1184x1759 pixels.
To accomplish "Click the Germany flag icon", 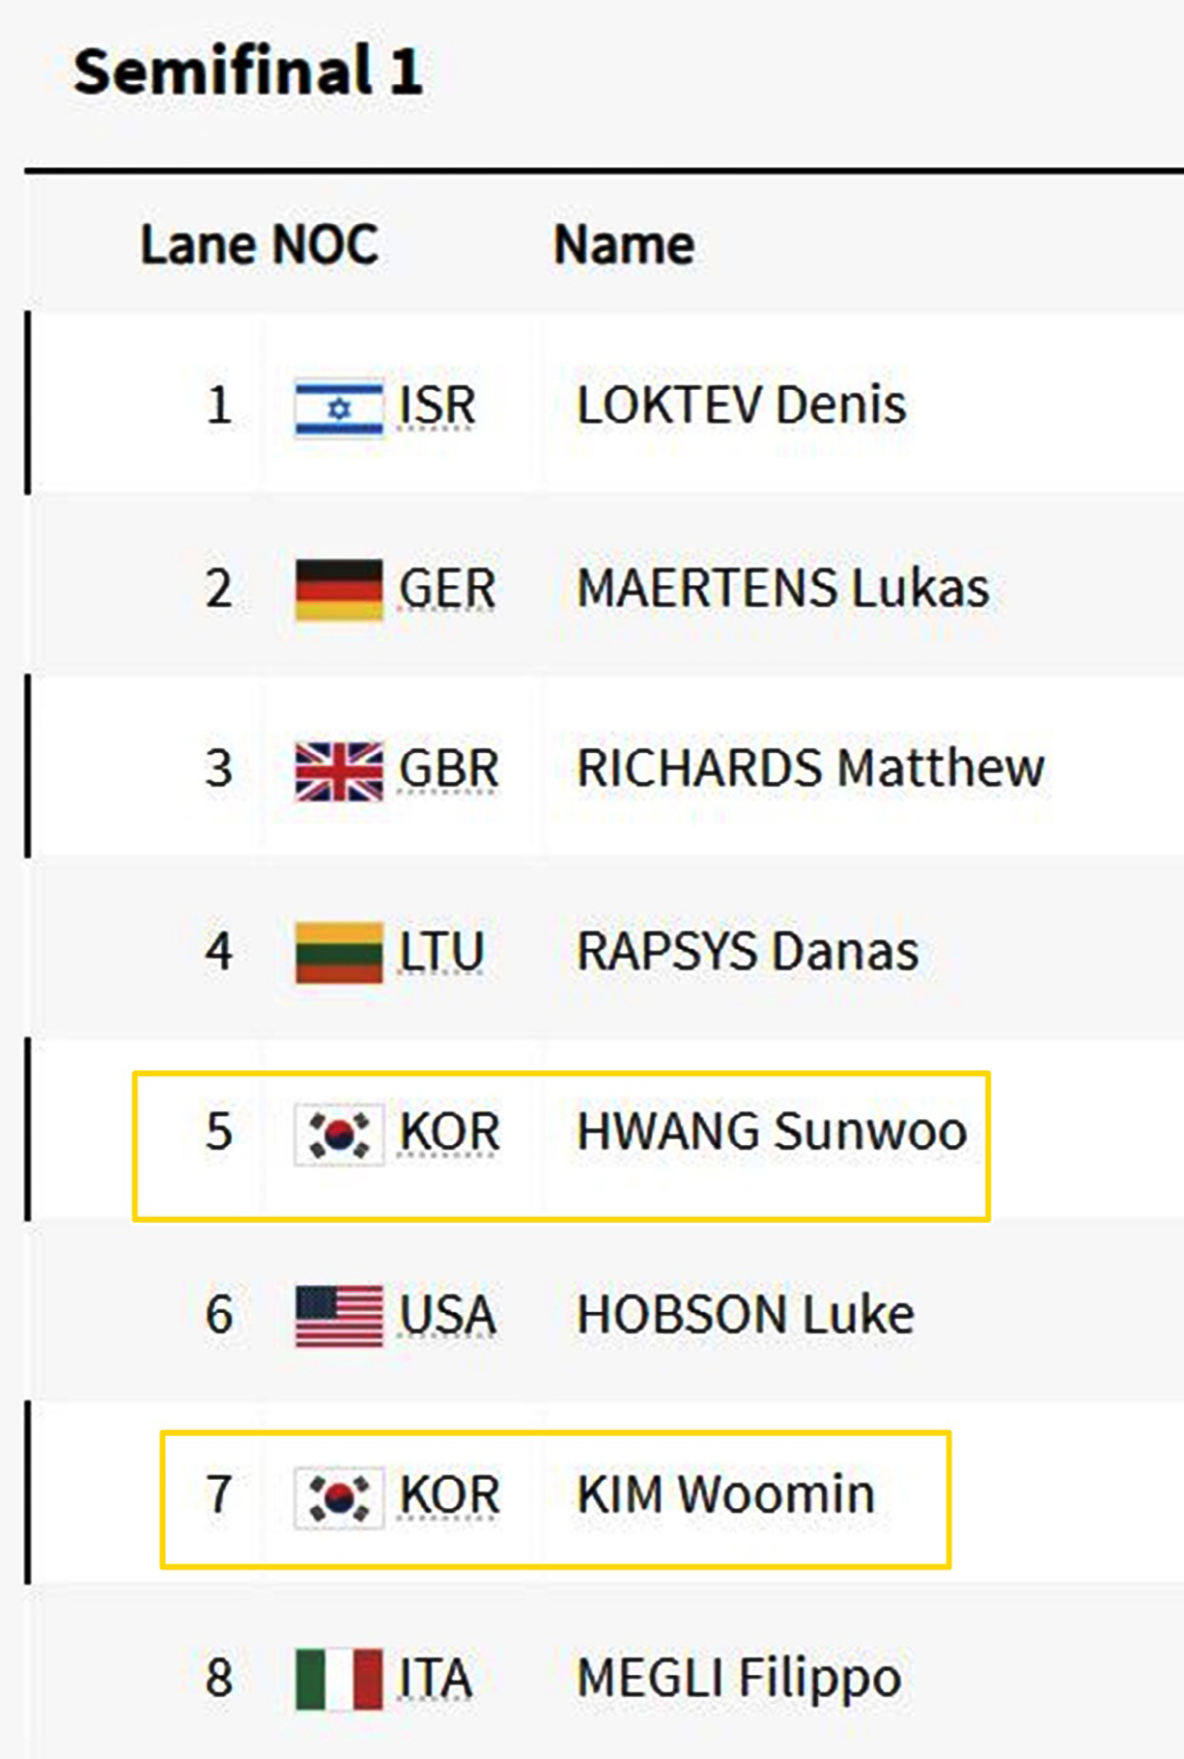I will pos(338,589).
